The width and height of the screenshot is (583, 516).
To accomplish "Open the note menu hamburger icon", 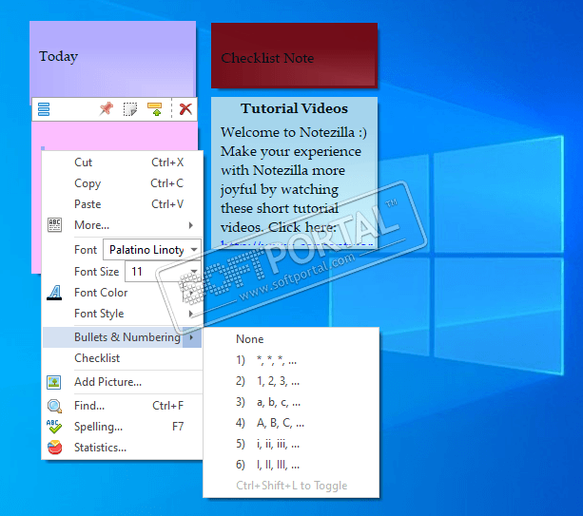I will tap(44, 109).
